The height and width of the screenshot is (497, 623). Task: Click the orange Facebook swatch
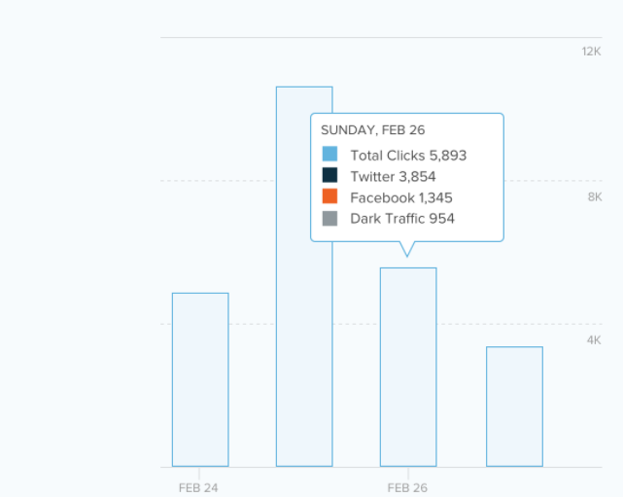(329, 196)
